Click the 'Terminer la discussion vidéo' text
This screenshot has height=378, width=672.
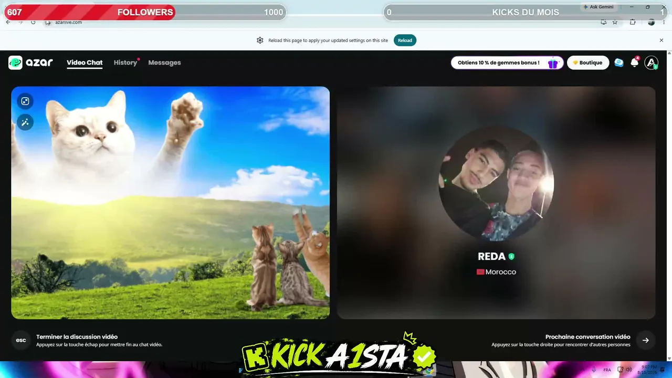click(77, 337)
